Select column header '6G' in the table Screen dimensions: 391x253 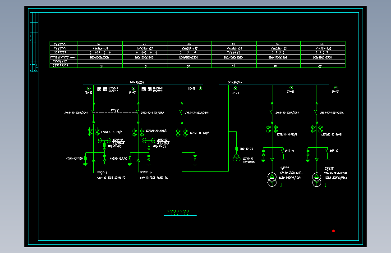pos(322,44)
